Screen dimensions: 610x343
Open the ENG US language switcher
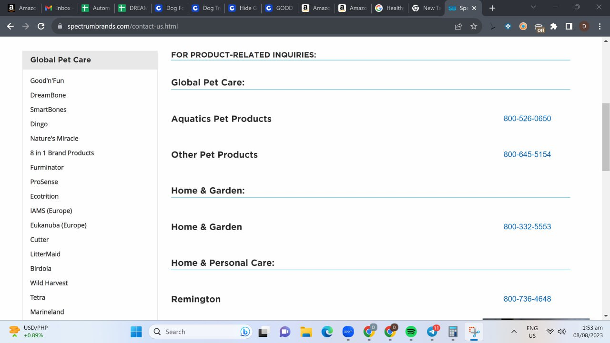coord(532,332)
